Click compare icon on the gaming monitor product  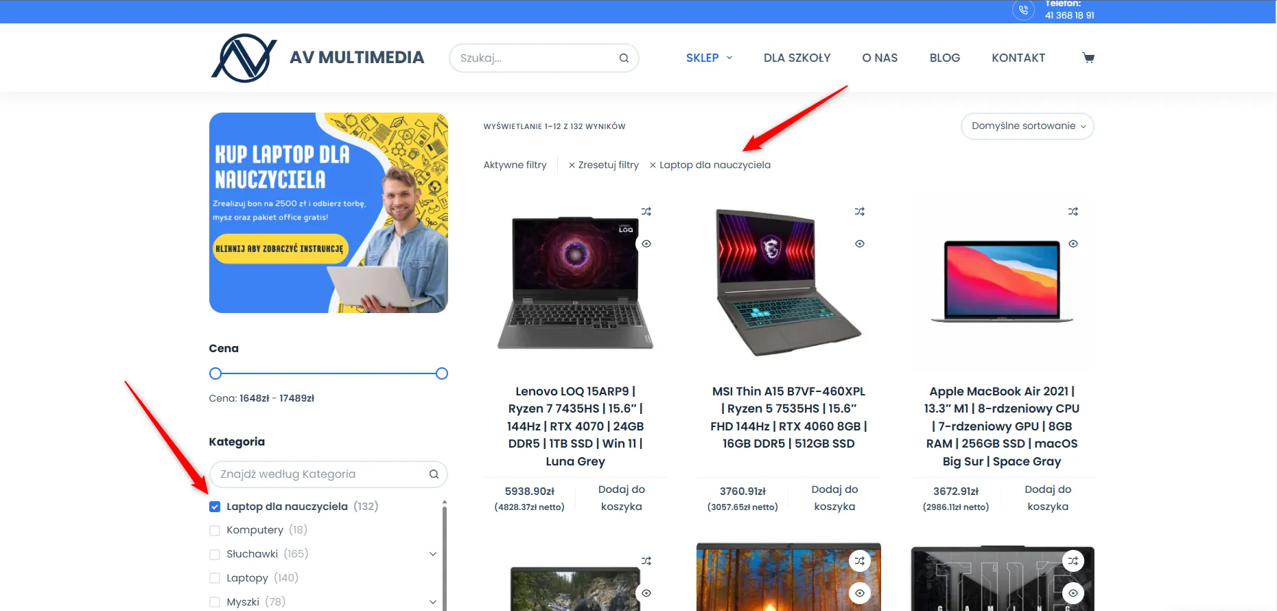1073,561
